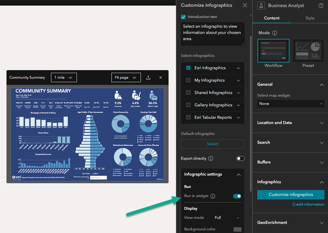Check the Gallery Infographics checkbox
The height and width of the screenshot is (233, 328).
point(188,105)
